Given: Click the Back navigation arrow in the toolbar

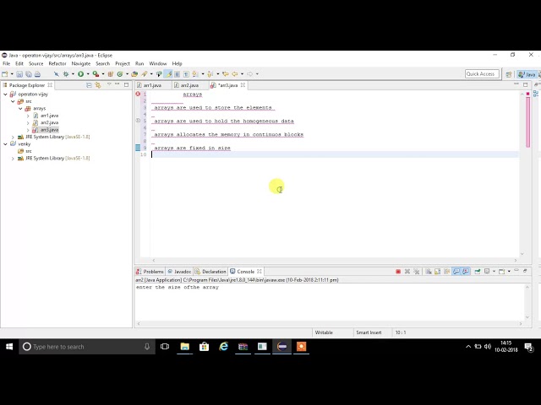Looking at the screenshot, I should [x=235, y=74].
